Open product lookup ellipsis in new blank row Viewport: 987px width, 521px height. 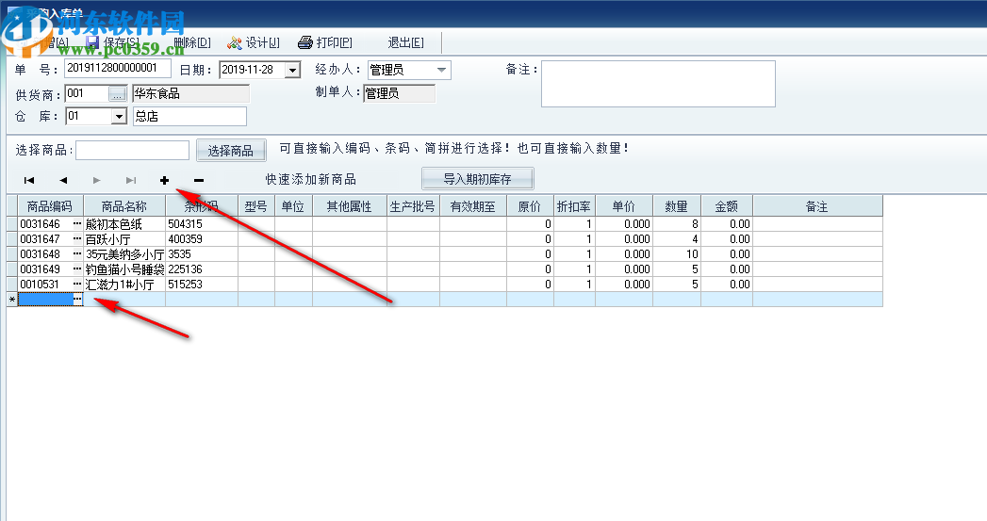click(x=77, y=300)
